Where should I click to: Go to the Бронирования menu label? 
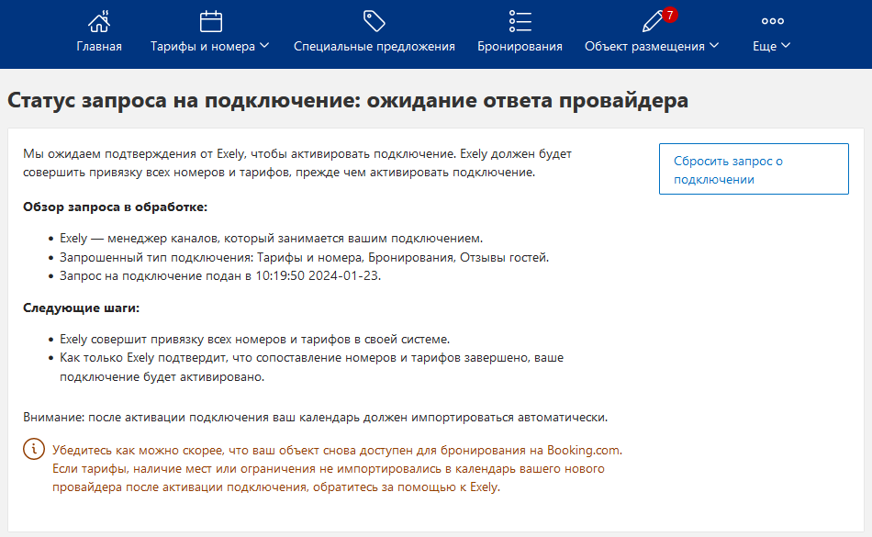tap(520, 46)
